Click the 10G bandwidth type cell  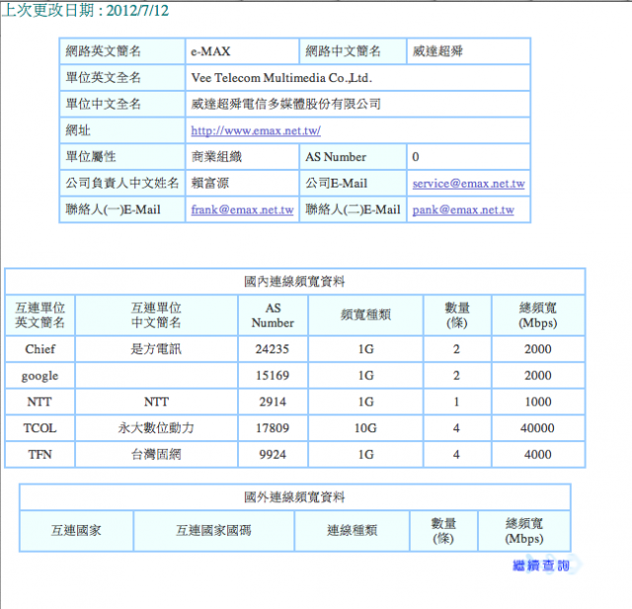point(365,427)
